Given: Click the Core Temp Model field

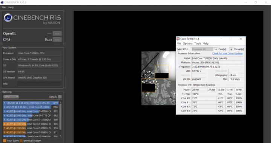Looking at the screenshot, I should pos(217,58).
